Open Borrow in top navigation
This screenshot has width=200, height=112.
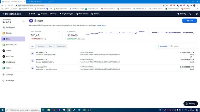95,14
